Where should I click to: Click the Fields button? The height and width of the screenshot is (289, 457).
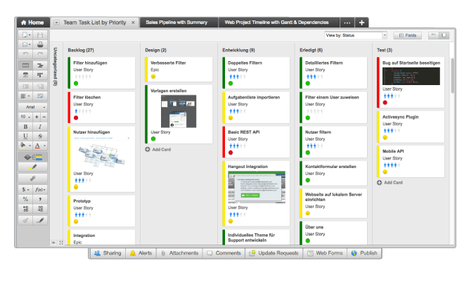click(x=408, y=34)
